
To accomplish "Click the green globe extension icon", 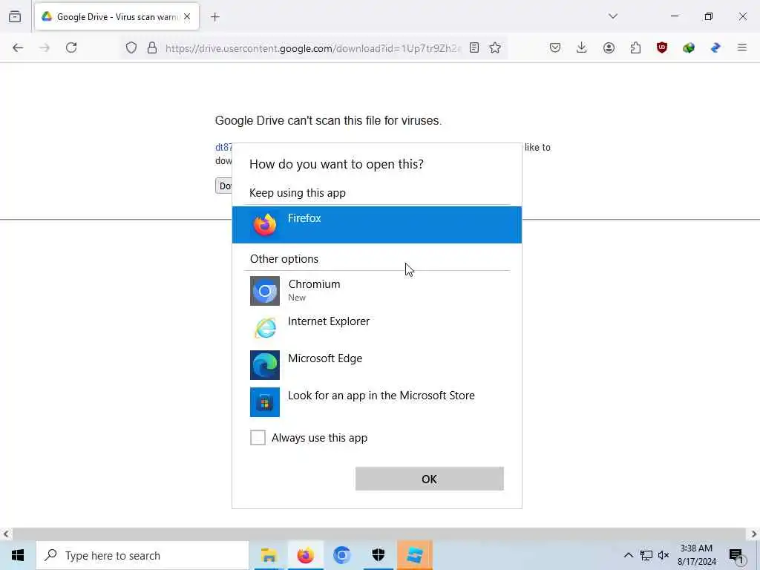I will tap(689, 47).
